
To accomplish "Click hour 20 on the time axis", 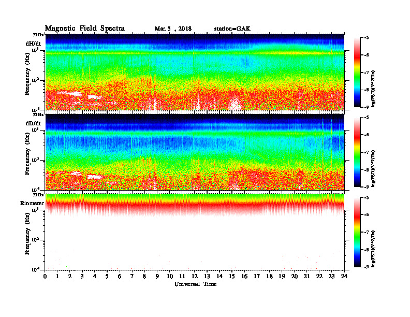I will [x=294, y=277].
